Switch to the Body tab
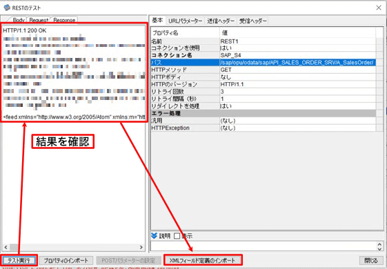 (x=18, y=20)
